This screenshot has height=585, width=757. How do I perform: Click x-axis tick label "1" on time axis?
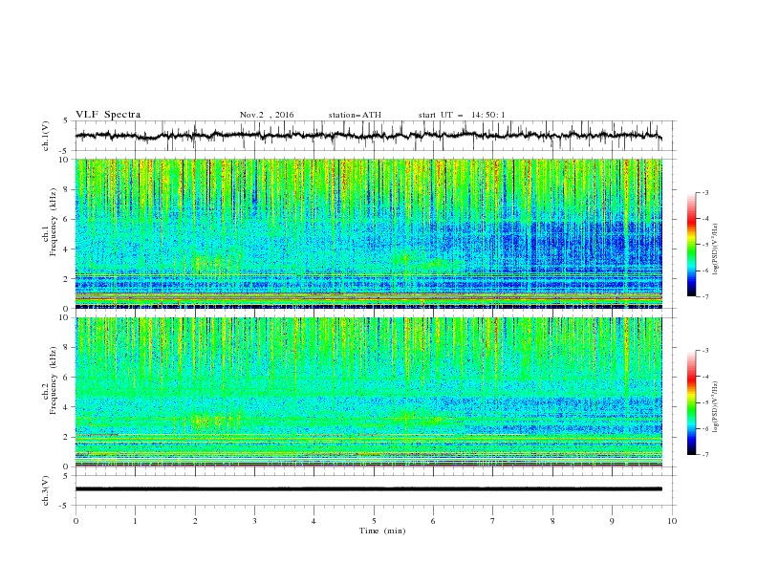(x=135, y=521)
